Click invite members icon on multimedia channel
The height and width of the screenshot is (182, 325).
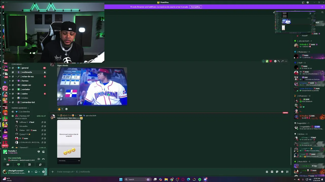coord(45,72)
